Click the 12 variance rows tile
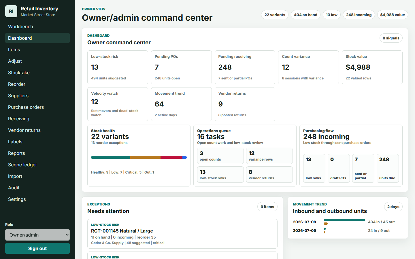 269,156
